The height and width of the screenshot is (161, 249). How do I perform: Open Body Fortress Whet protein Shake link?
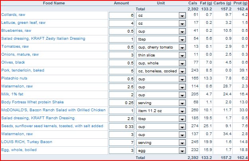[33, 102]
